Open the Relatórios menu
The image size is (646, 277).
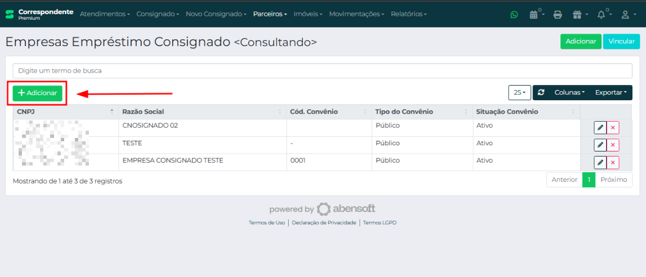pos(409,14)
